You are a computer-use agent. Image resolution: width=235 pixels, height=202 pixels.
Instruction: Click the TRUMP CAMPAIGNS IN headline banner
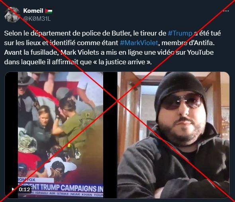(61, 188)
